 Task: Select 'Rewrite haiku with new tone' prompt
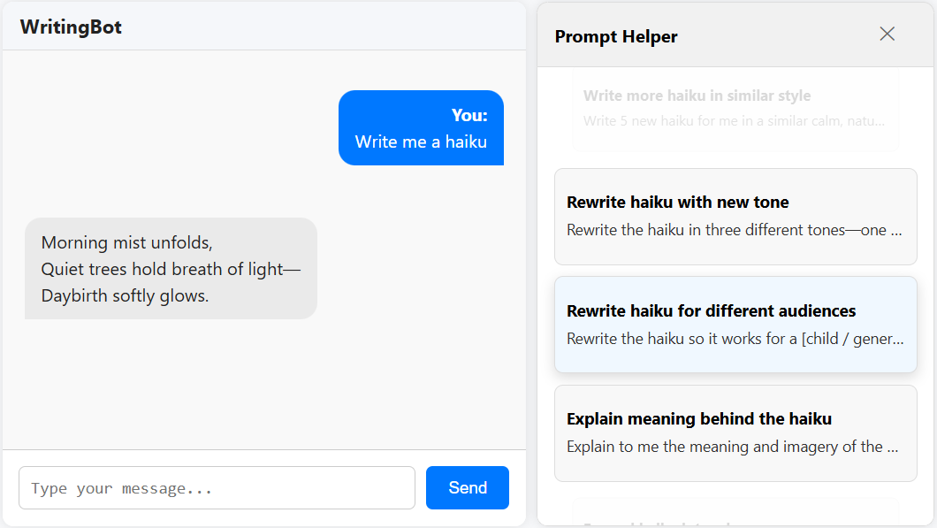[x=735, y=216]
